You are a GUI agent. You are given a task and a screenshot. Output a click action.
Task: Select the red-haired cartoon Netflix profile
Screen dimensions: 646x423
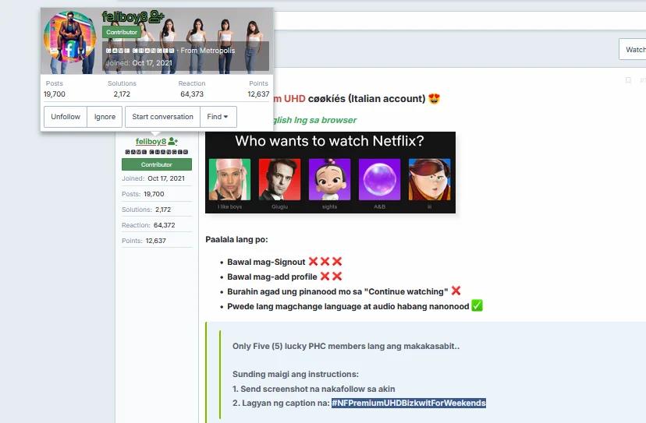pos(429,180)
